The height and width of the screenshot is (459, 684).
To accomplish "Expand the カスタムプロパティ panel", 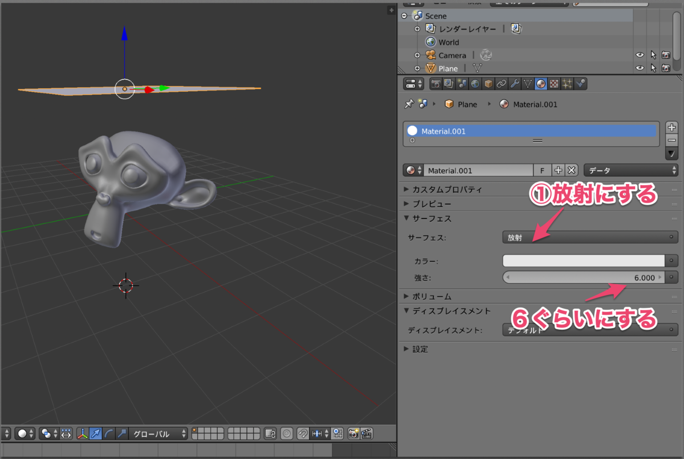I will tap(406, 189).
